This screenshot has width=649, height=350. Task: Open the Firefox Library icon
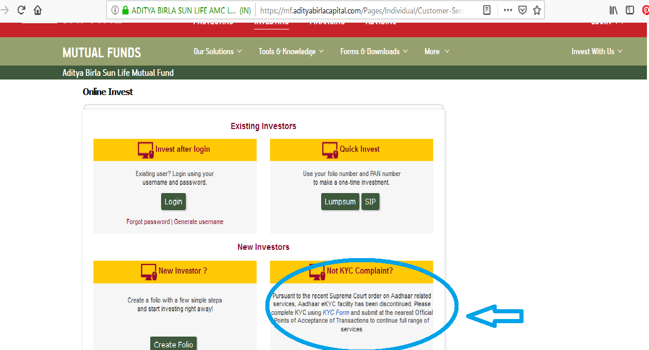pos(614,10)
